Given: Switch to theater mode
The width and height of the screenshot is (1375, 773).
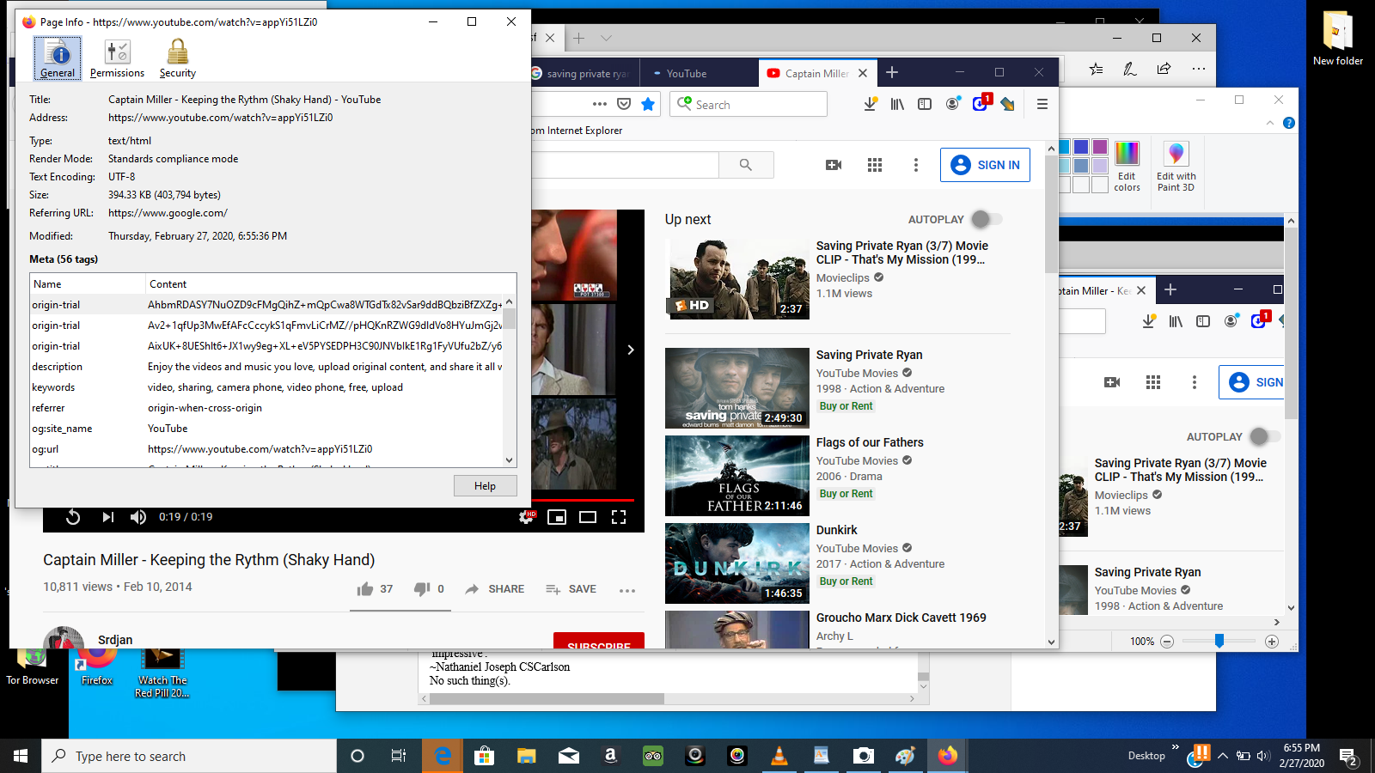Looking at the screenshot, I should 588,517.
